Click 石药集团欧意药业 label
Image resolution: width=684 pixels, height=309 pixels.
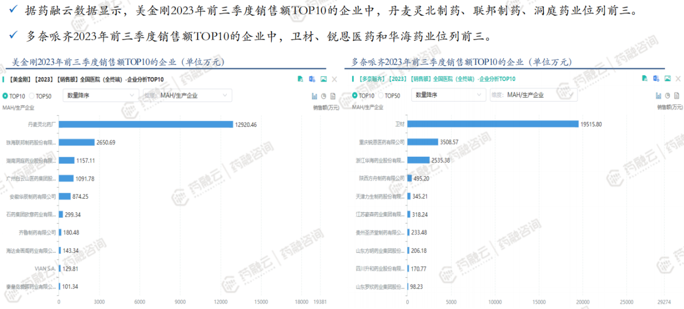(x=31, y=214)
